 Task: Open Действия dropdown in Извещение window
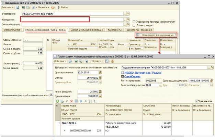(x=8, y=7)
